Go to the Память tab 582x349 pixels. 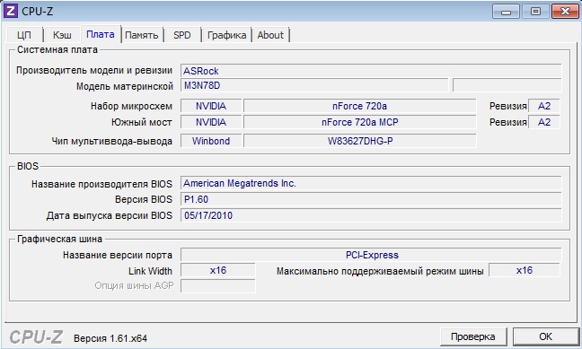pos(142,35)
